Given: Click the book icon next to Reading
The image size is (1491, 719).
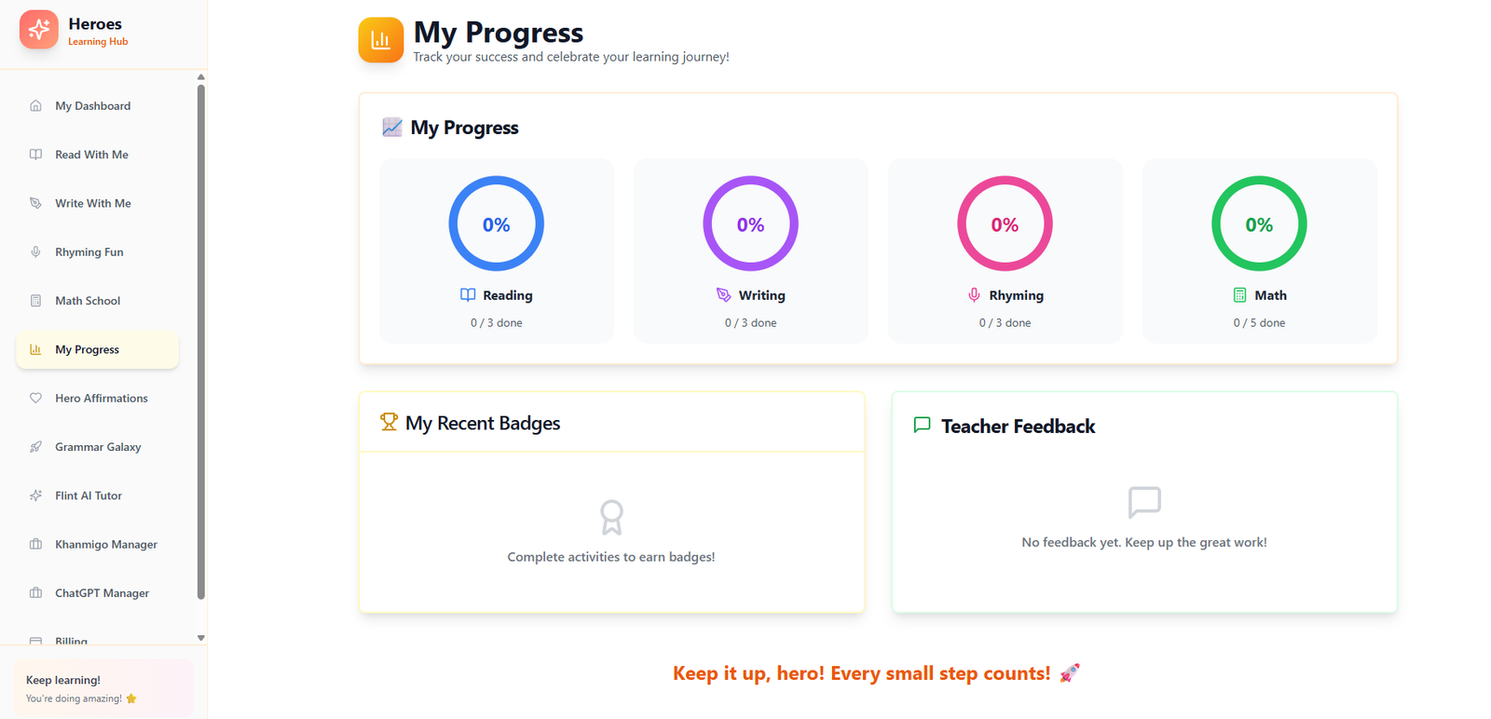Looking at the screenshot, I should tap(468, 295).
